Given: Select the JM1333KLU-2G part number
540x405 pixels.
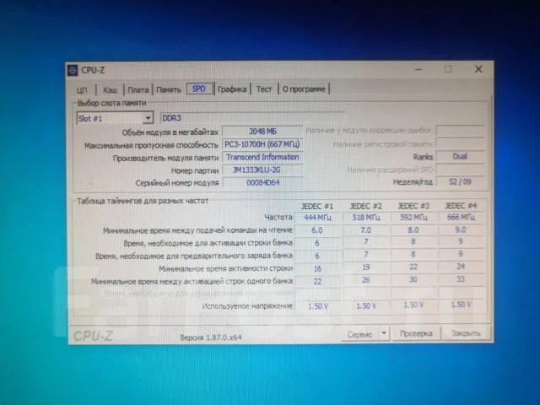Looking at the screenshot, I should click(262, 170).
